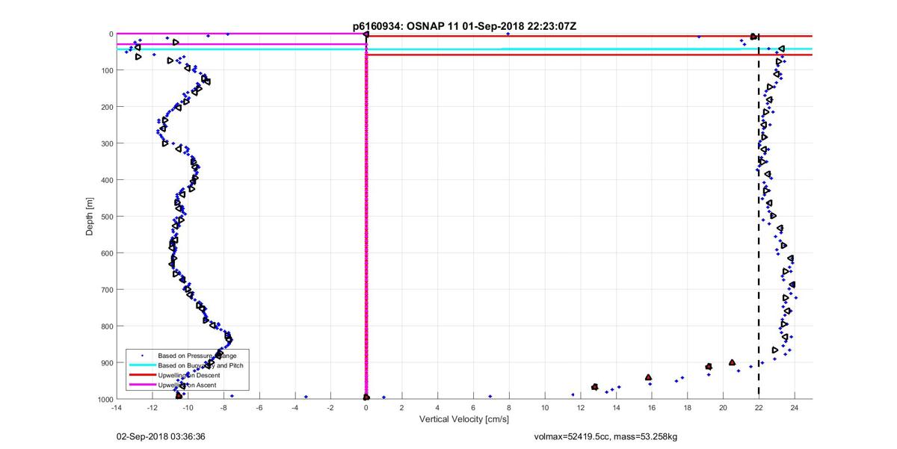
Task: Click the magenta line sample in the legend
Action: 142,385
